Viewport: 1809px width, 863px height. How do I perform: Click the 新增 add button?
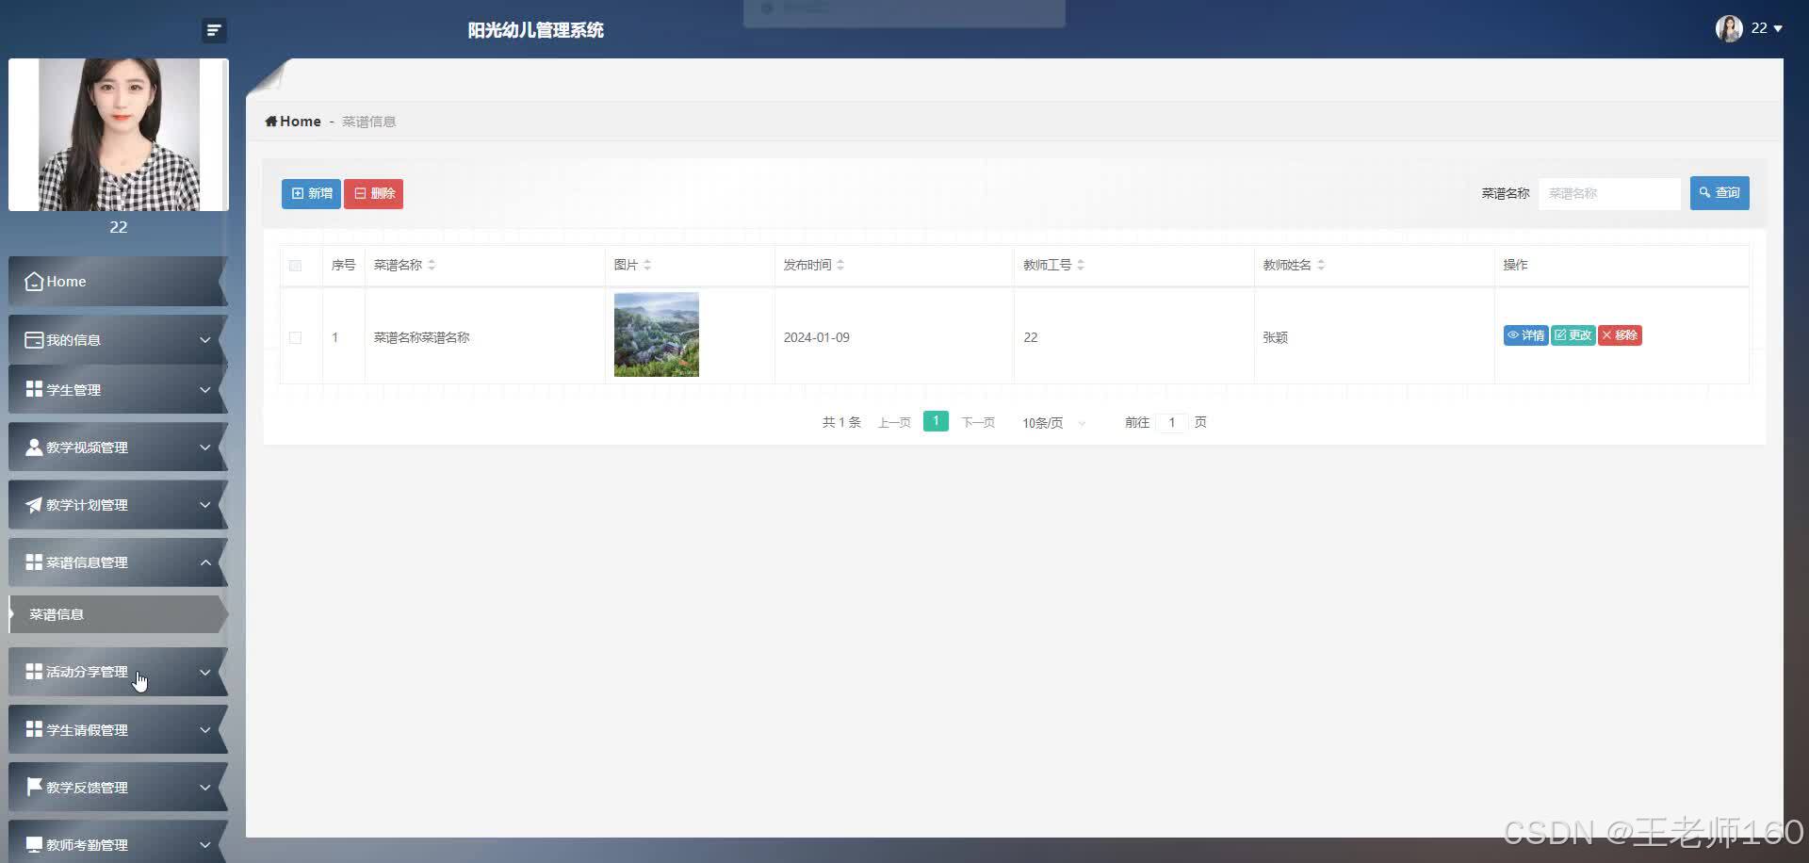pyautogui.click(x=311, y=193)
